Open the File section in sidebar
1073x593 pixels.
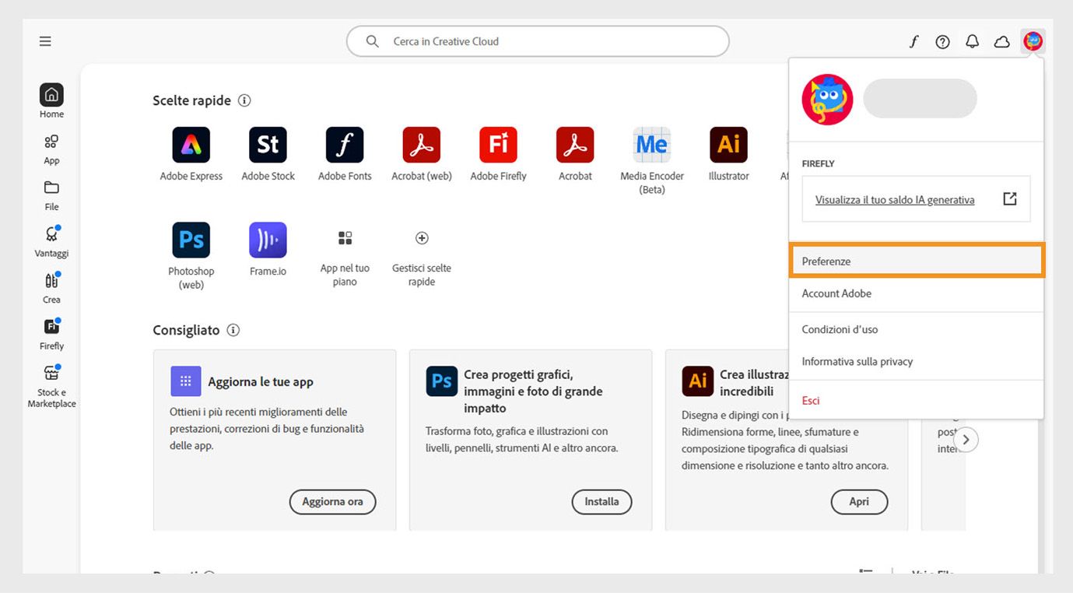(x=51, y=195)
